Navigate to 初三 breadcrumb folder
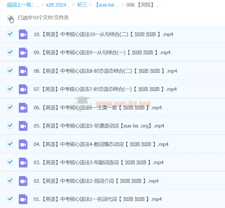The height and width of the screenshot is (208, 225). click(82, 5)
